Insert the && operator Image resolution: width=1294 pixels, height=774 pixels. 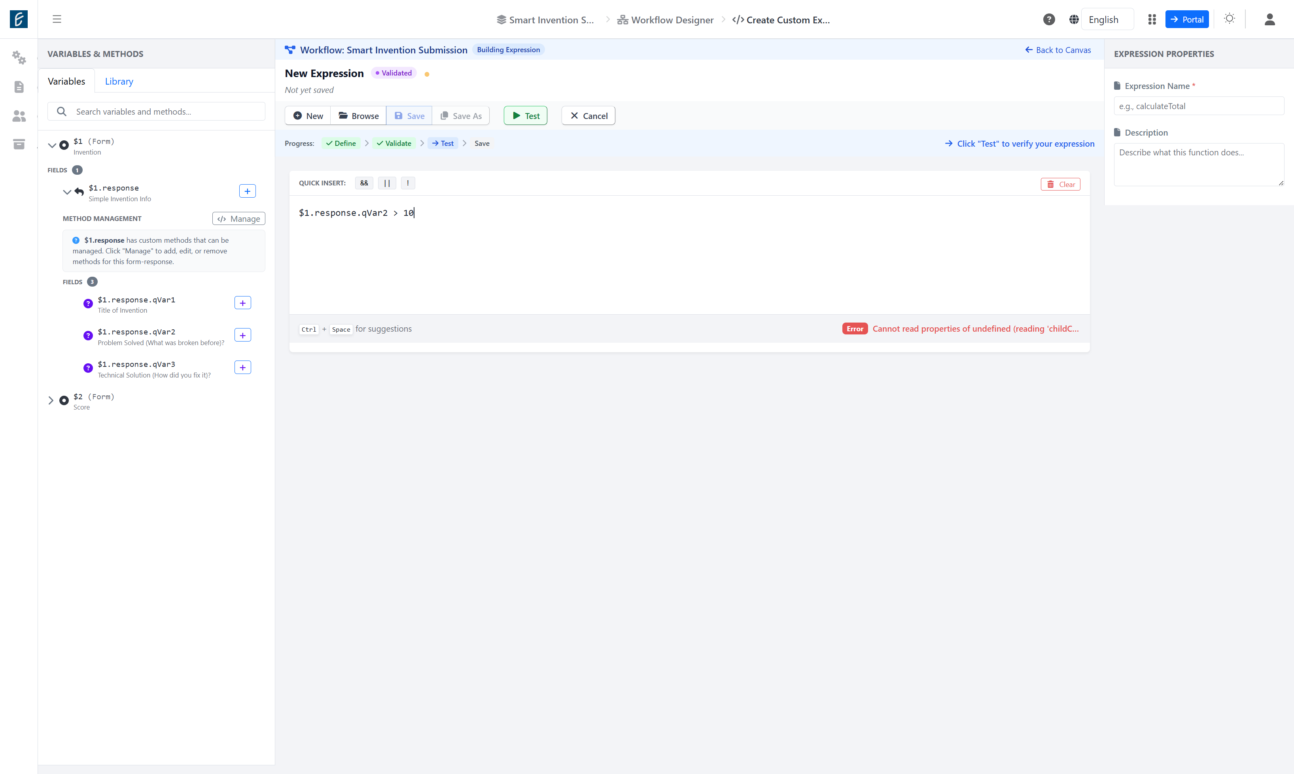364,183
